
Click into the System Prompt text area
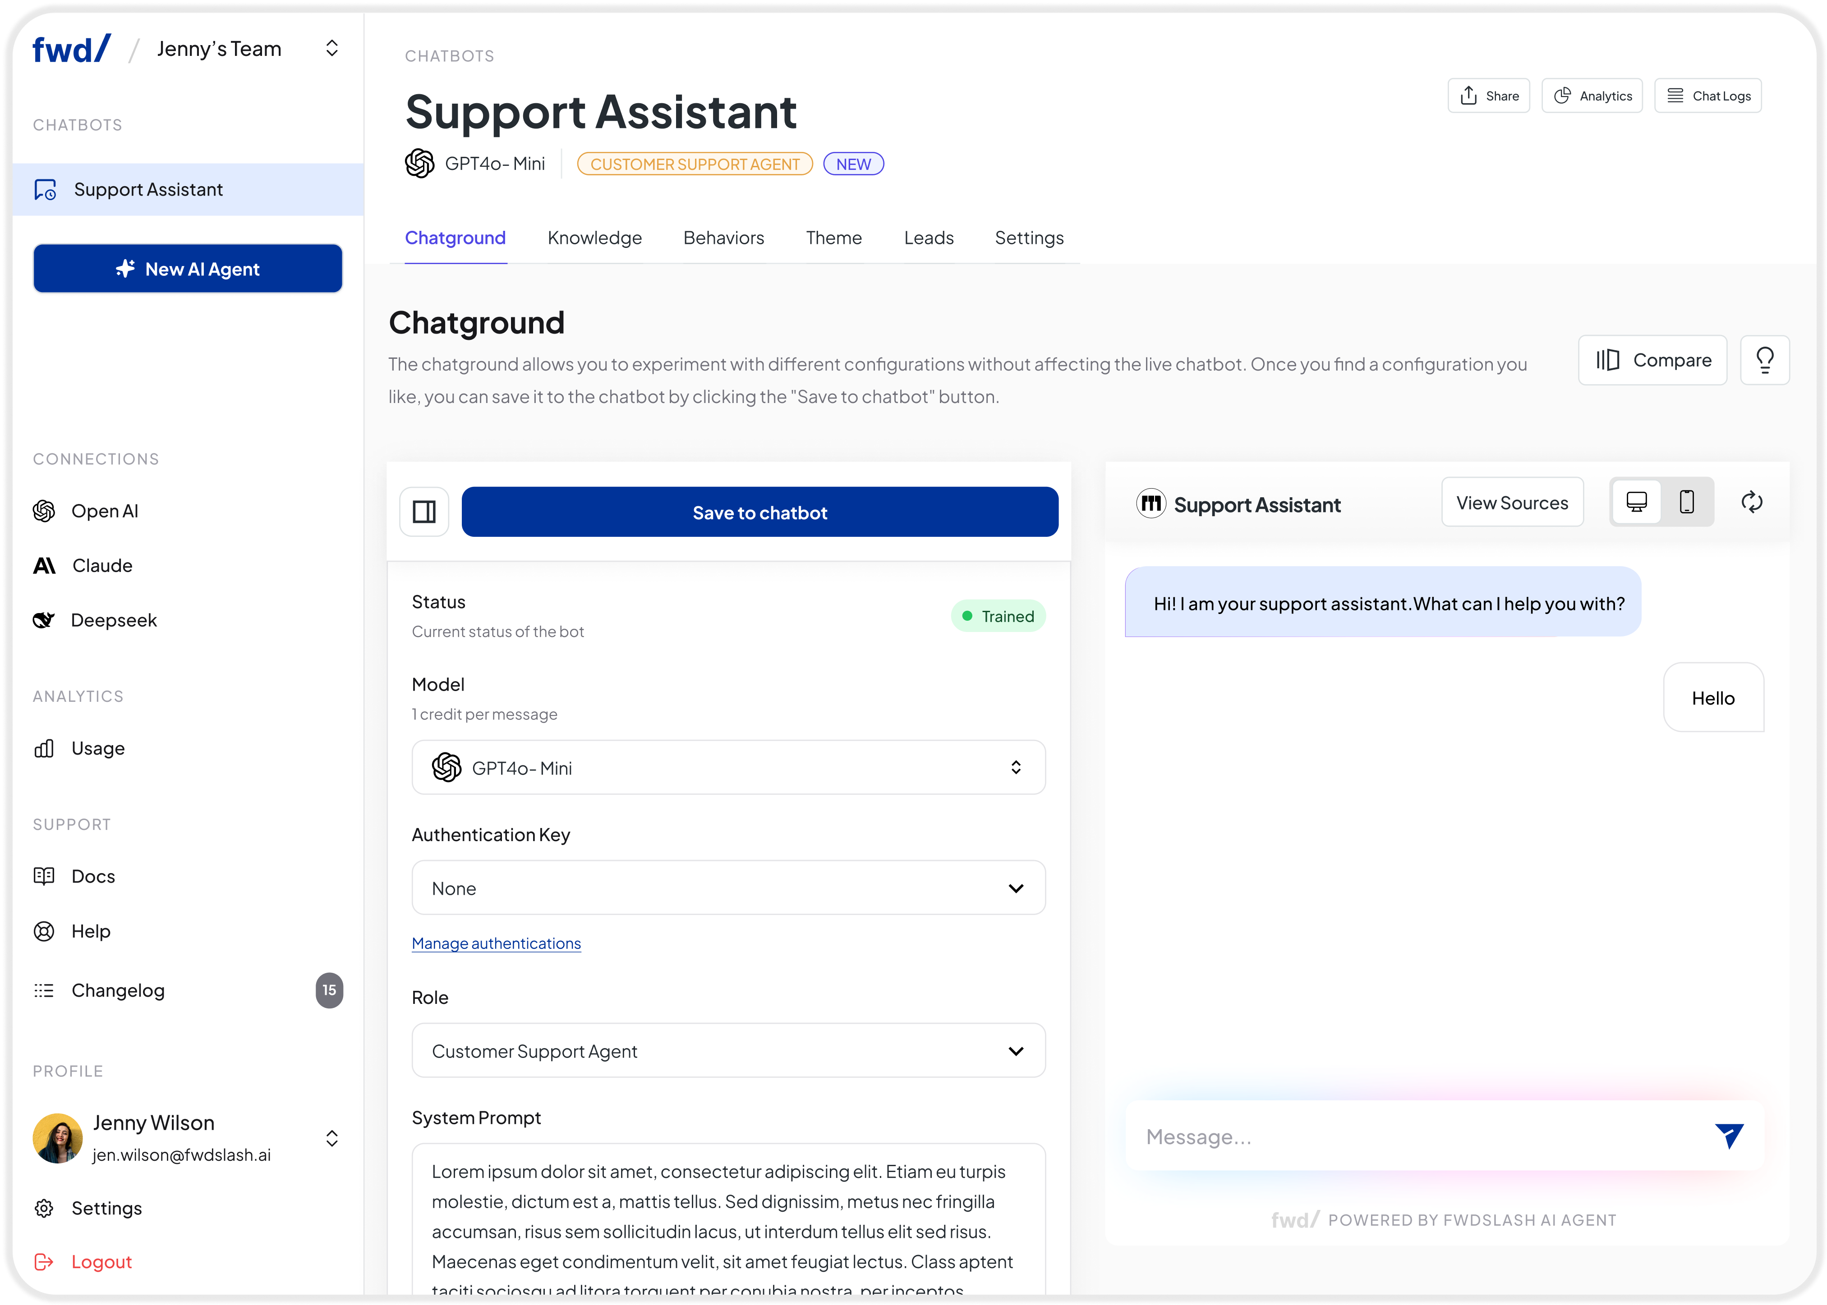(x=728, y=1219)
